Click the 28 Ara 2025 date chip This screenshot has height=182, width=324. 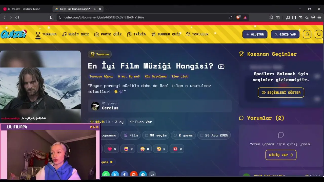[x=214, y=135]
